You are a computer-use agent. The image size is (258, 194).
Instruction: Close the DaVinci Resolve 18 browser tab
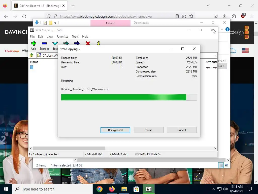tap(63, 6)
